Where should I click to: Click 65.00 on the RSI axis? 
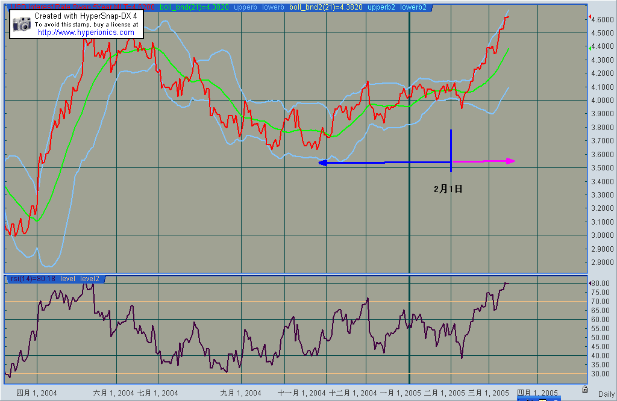coord(601,310)
